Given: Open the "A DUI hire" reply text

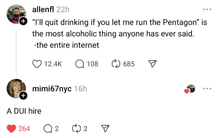Looking at the screenshot, I should click(24, 111).
